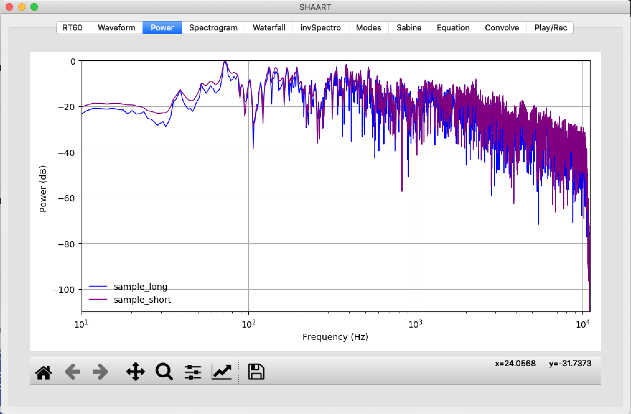The height and width of the screenshot is (414, 631).
Task: Open the Waveform tab
Action: 116,28
